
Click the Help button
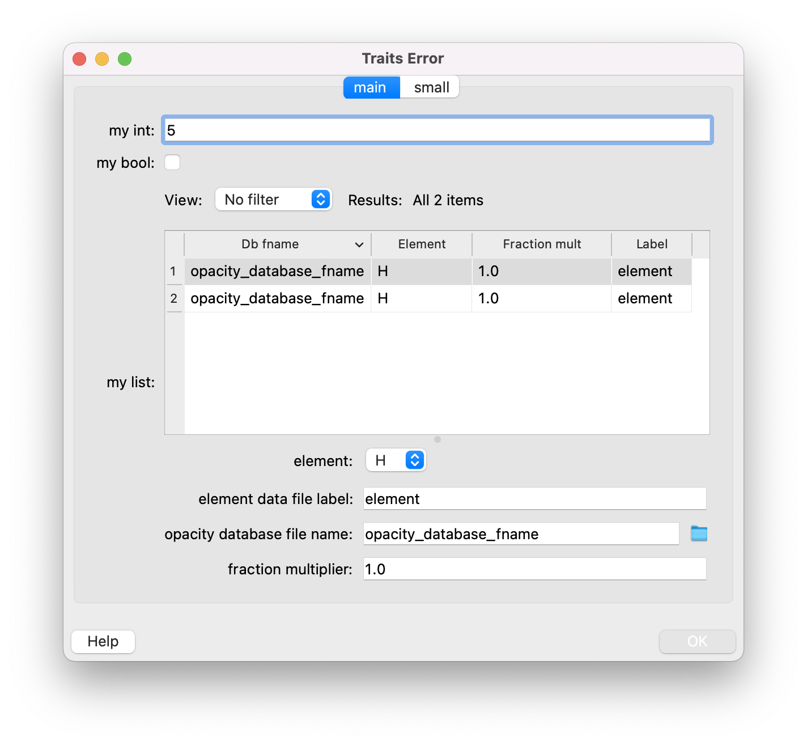pos(103,641)
